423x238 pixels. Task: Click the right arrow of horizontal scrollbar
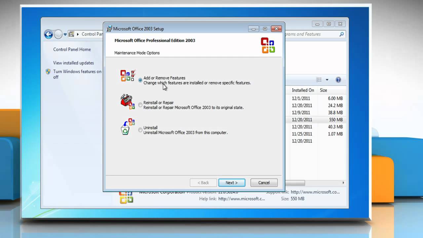click(x=343, y=183)
